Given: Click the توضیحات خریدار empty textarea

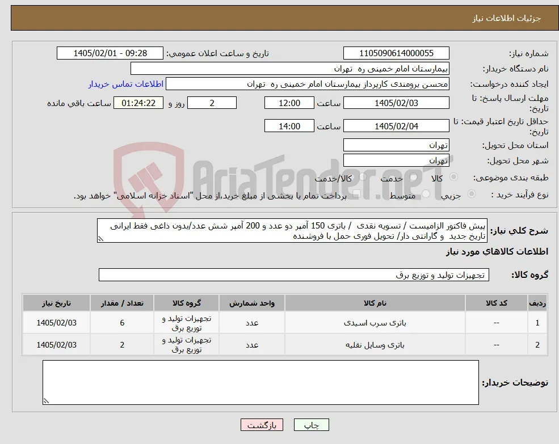Looking at the screenshot, I should coord(260,382).
